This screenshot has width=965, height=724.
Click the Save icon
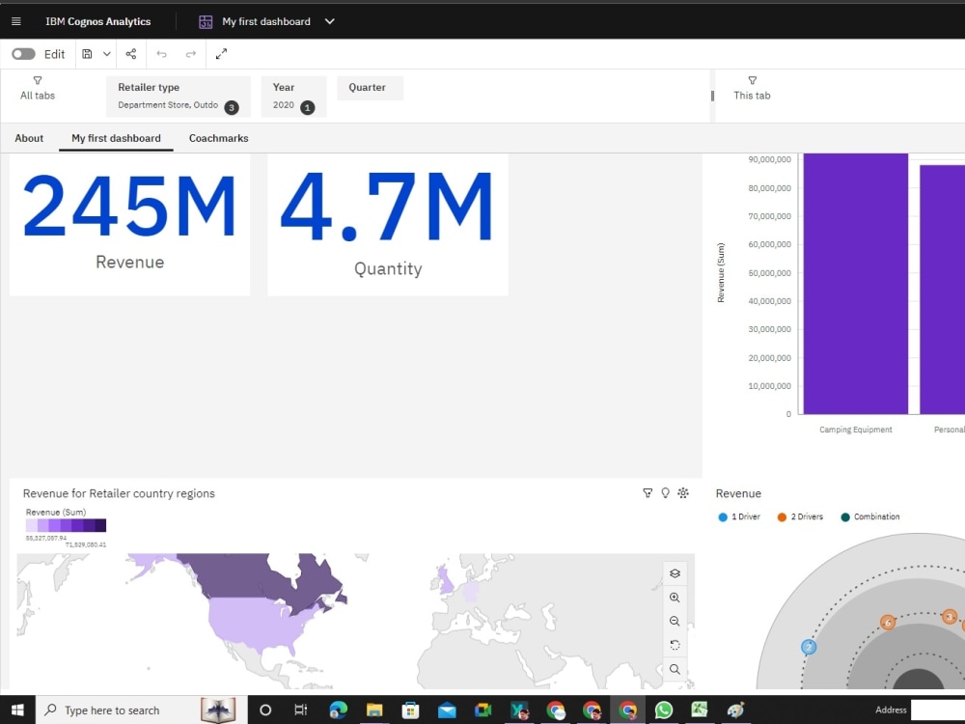pyautogui.click(x=88, y=54)
